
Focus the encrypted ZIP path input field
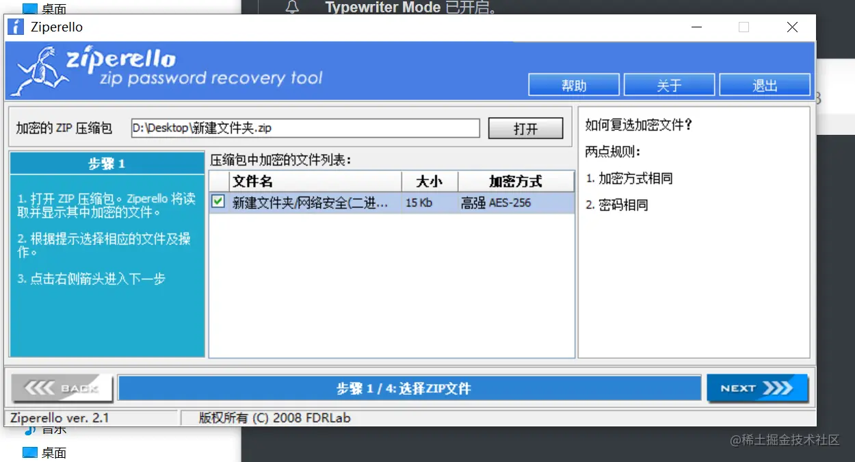305,128
